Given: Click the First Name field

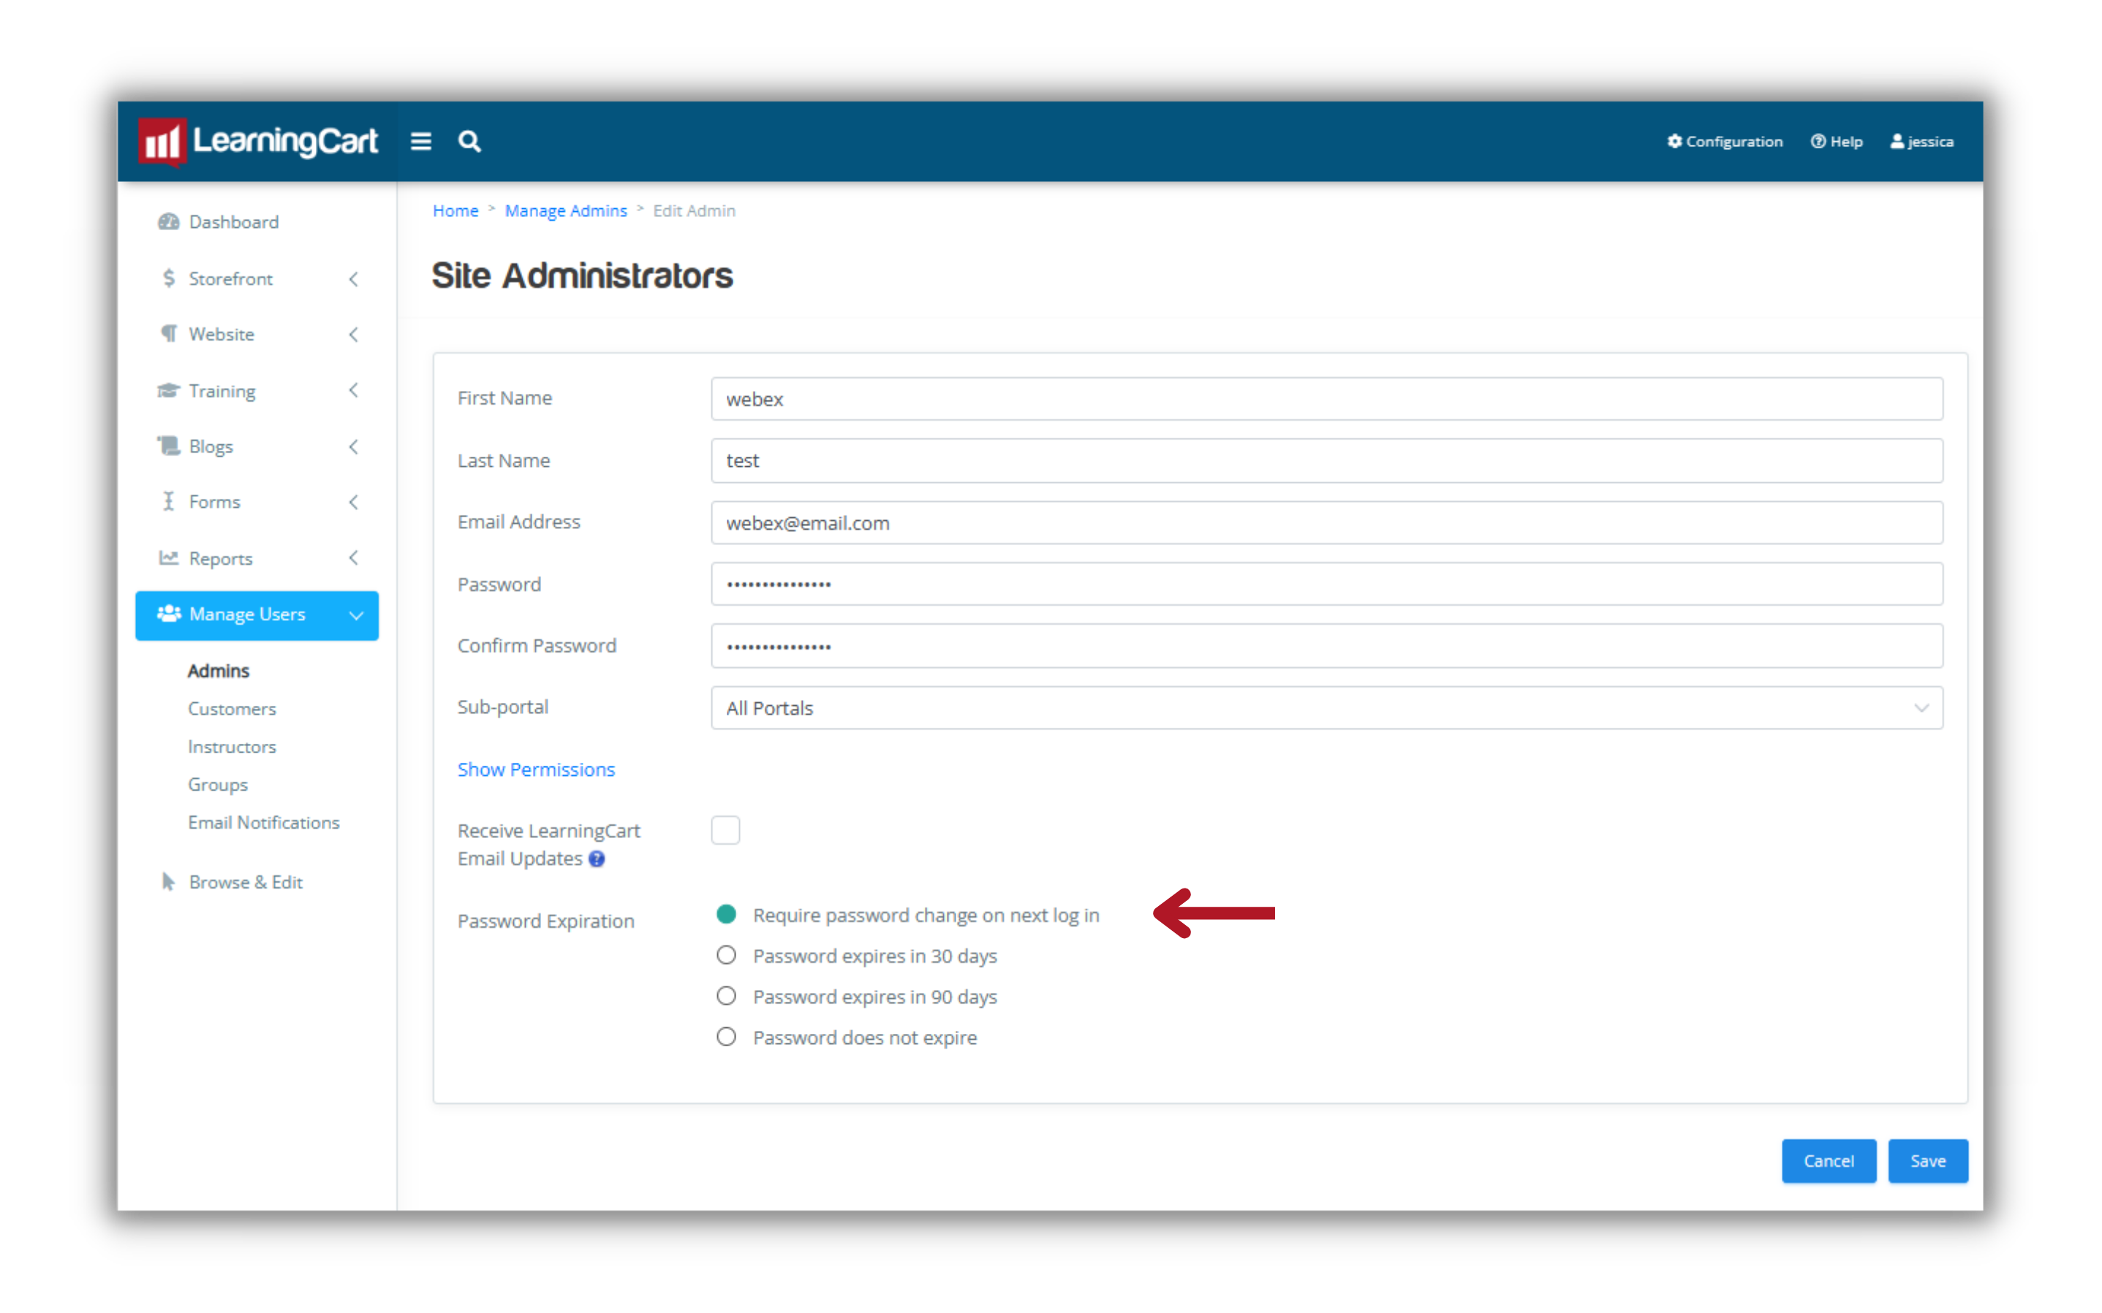Looking at the screenshot, I should coord(1327,400).
